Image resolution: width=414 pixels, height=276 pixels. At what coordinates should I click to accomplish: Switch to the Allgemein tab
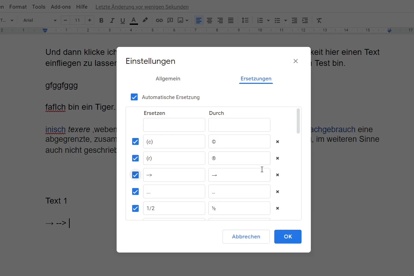[168, 79]
